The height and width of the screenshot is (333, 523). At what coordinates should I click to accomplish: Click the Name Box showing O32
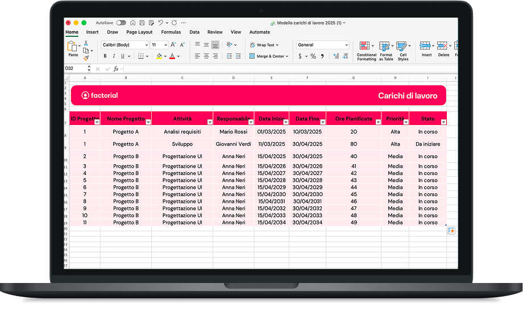tap(78, 68)
